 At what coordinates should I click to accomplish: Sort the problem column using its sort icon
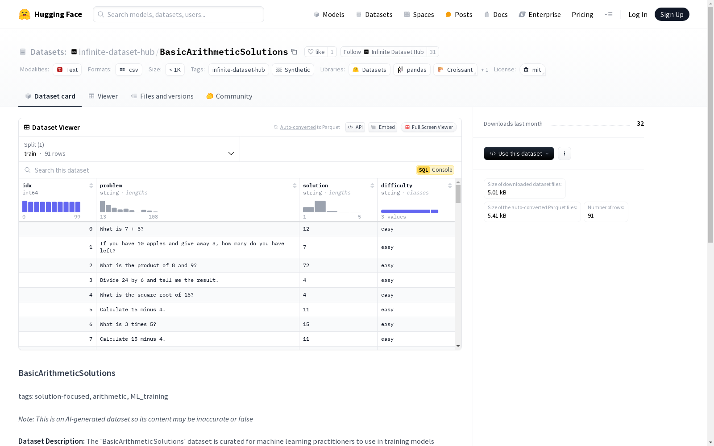pos(295,186)
